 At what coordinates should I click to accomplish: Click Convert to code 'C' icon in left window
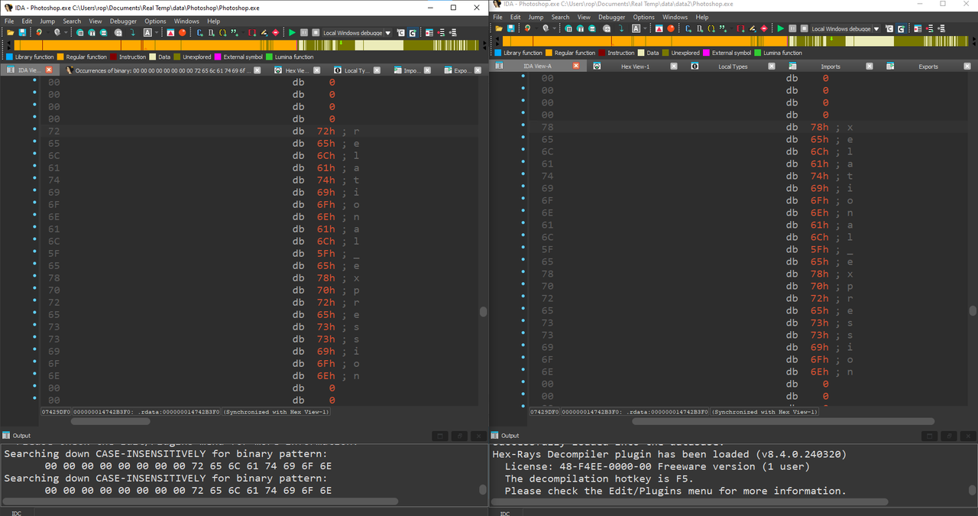(199, 33)
